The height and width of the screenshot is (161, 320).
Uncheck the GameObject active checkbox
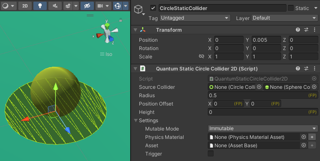click(x=153, y=8)
